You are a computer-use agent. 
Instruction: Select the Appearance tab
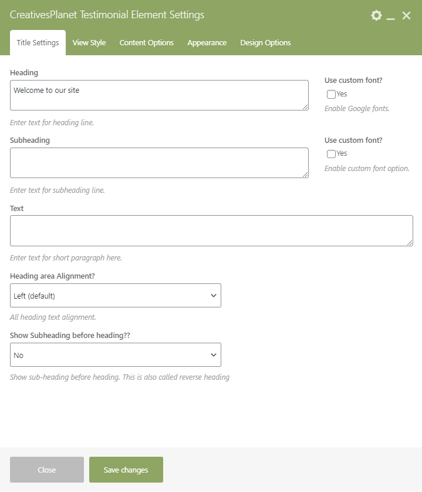click(207, 43)
